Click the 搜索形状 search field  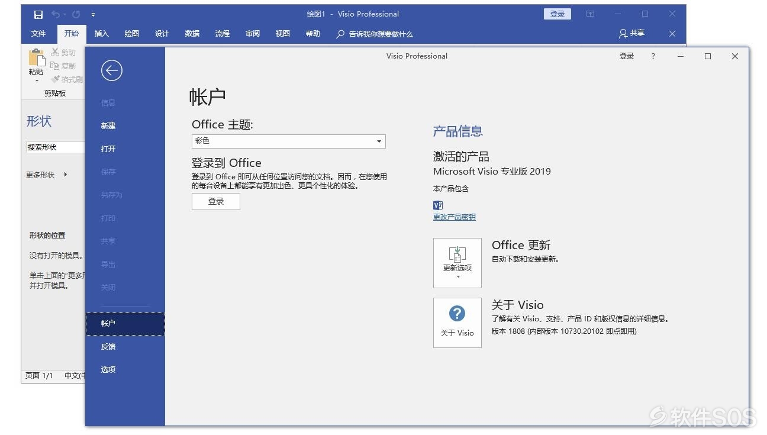point(56,147)
